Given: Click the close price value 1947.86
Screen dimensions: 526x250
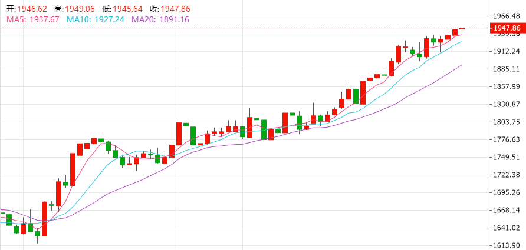Looking at the screenshot, I should point(176,9).
